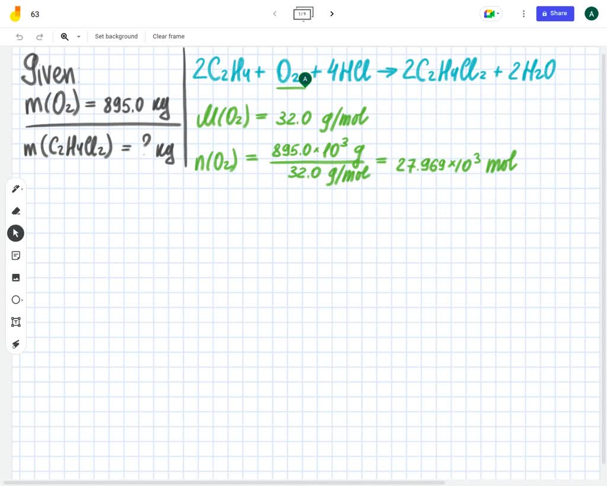Screen dimensions: 607x486
Task: Select the Eraser tool
Action: click(15, 210)
